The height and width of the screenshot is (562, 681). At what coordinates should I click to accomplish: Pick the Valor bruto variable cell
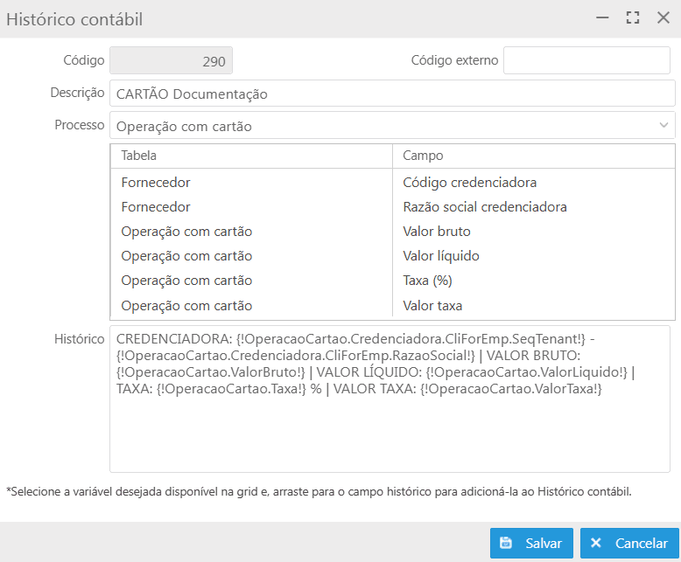click(437, 232)
